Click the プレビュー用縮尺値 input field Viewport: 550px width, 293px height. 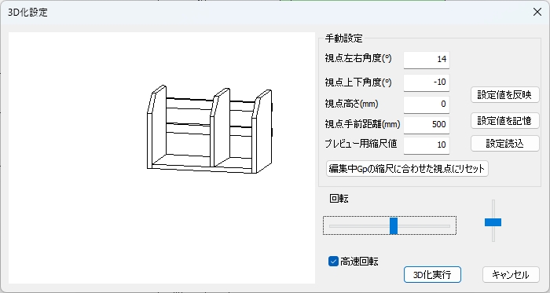point(426,145)
